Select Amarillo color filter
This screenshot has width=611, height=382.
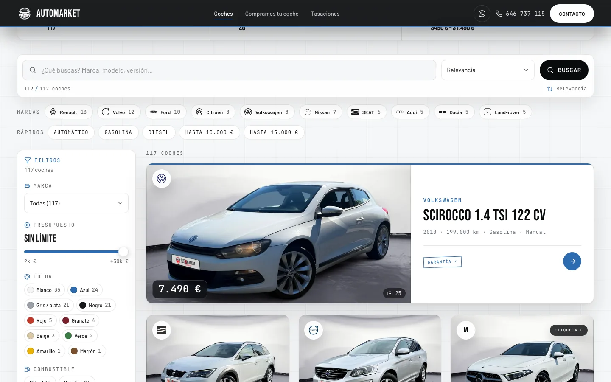[45, 351]
